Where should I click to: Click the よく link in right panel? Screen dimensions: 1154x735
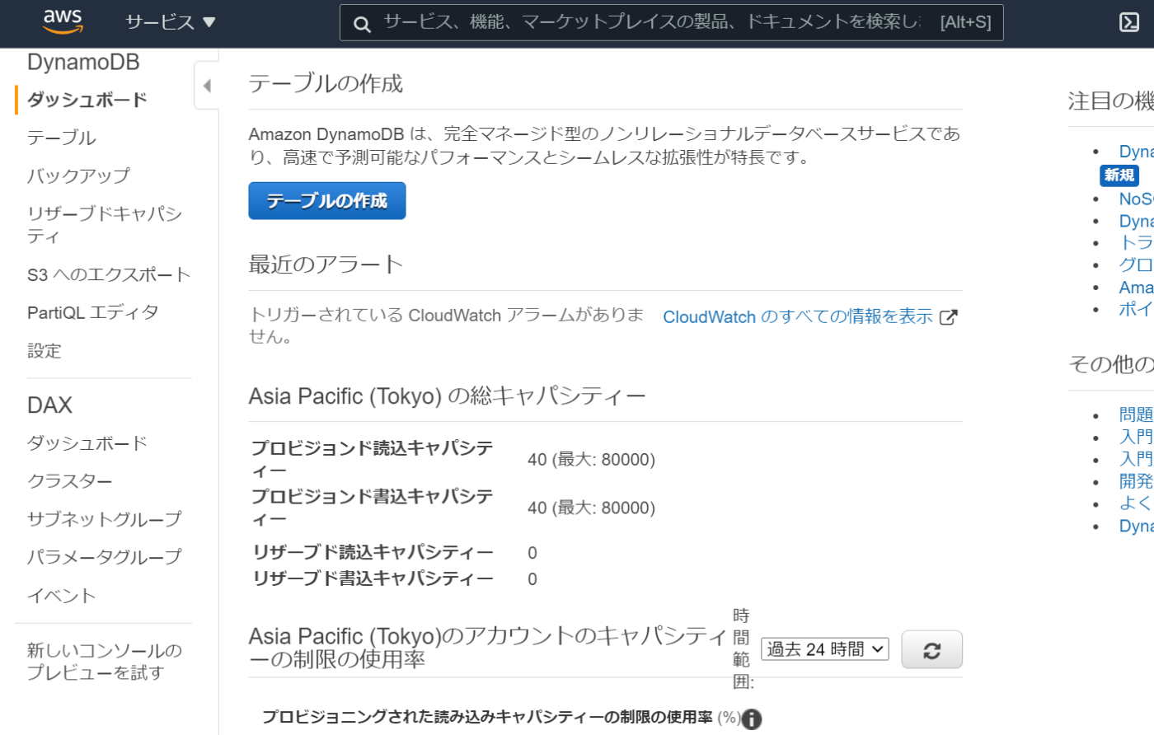click(x=1136, y=503)
